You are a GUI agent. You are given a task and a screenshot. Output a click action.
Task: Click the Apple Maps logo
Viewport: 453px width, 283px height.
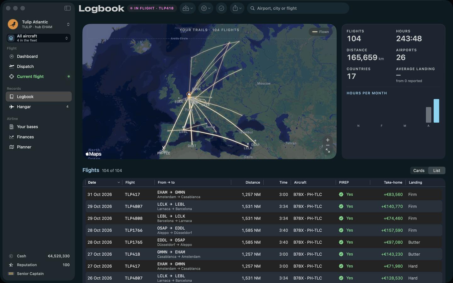tap(93, 154)
